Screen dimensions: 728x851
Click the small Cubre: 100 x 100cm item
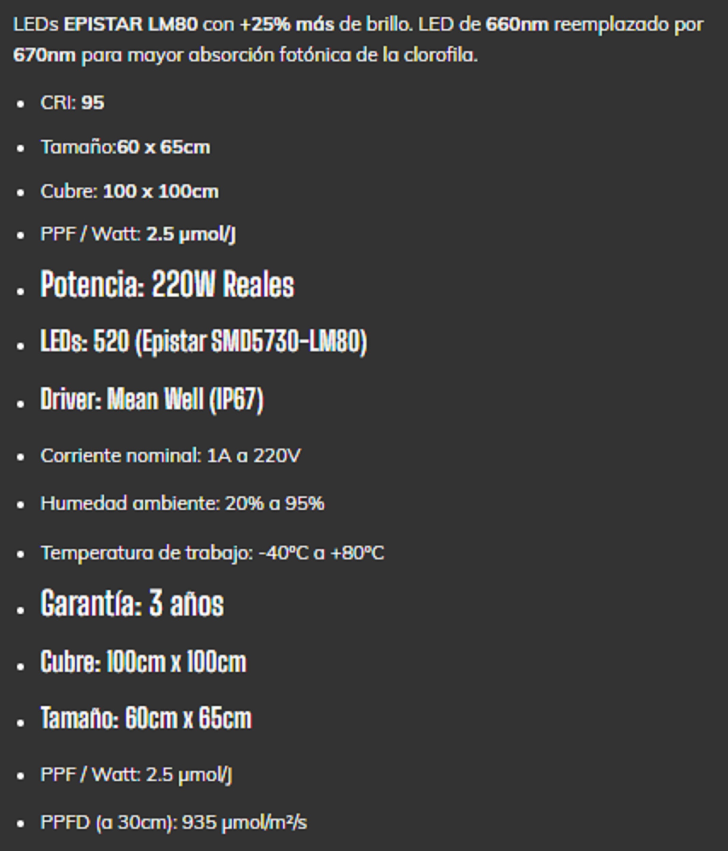coord(129,191)
